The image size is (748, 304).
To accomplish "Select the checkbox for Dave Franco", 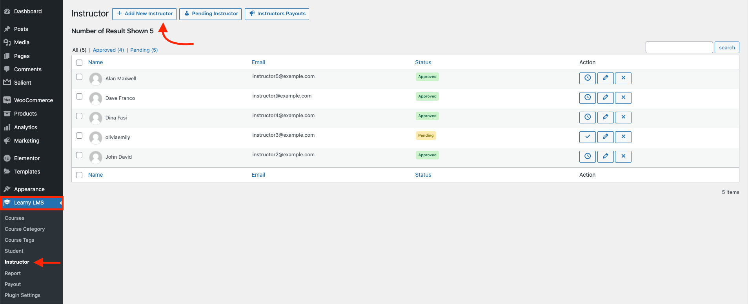I will 79,96.
